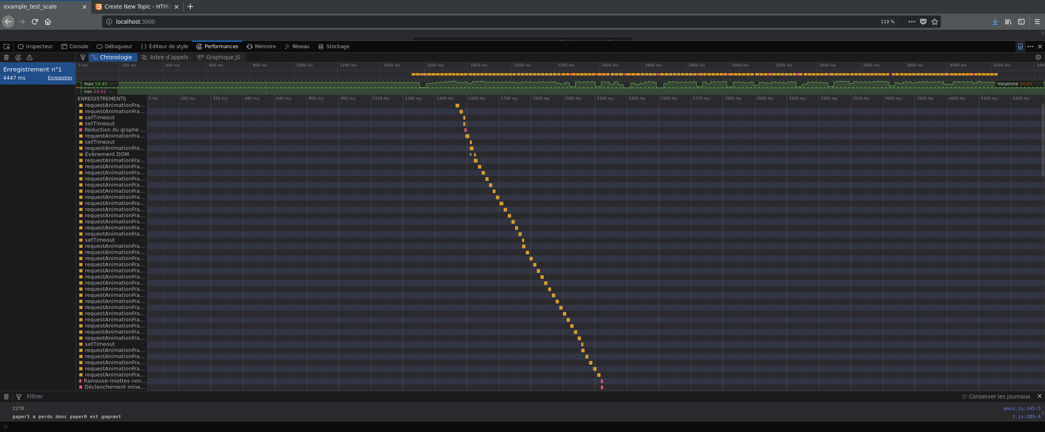Close the example_test_scale browser tab
The width and height of the screenshot is (1045, 432).
point(85,7)
